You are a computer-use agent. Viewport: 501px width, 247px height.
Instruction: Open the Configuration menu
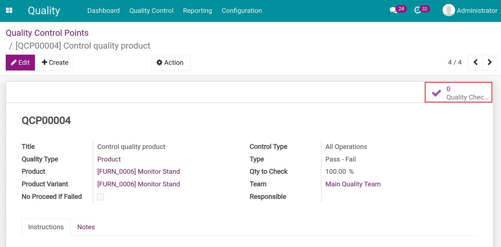pyautogui.click(x=241, y=11)
